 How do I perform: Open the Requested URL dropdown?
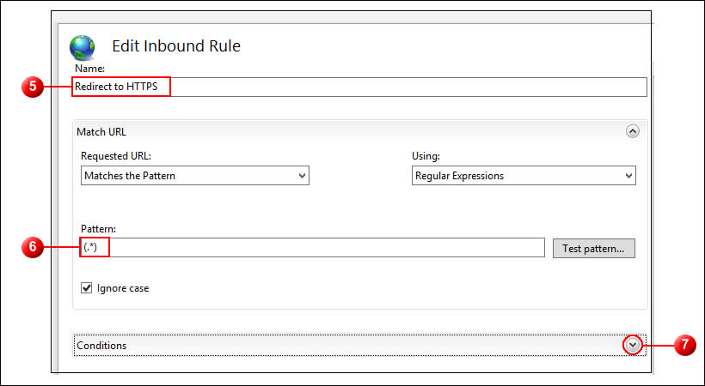coord(195,176)
